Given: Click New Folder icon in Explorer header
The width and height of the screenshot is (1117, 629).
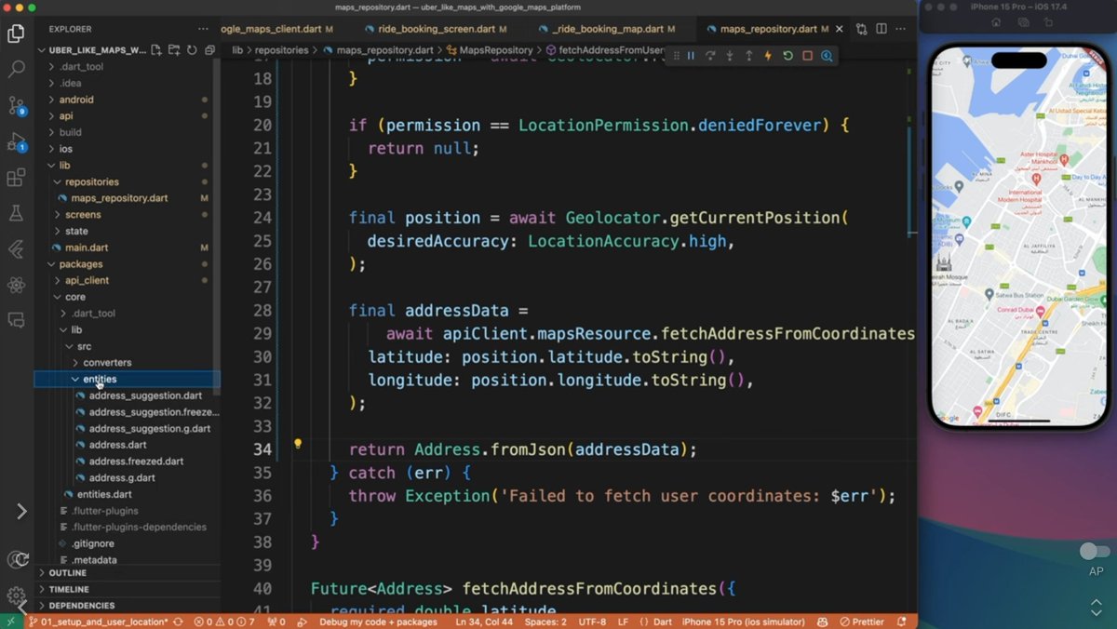Looking at the screenshot, I should pos(174,50).
